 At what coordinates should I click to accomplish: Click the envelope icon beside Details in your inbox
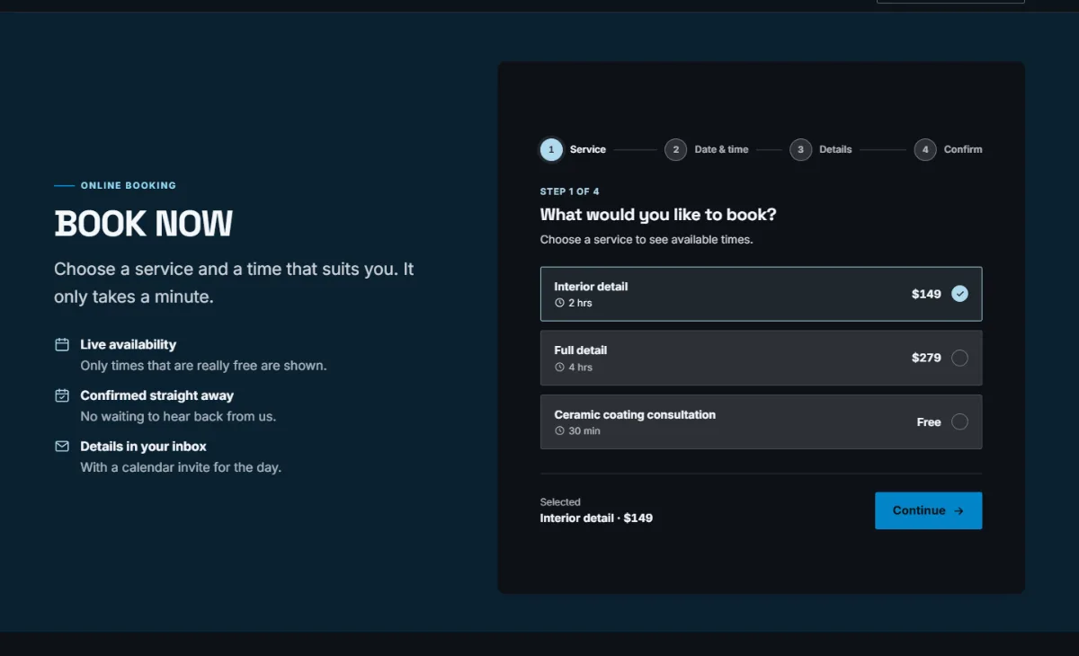coord(62,446)
